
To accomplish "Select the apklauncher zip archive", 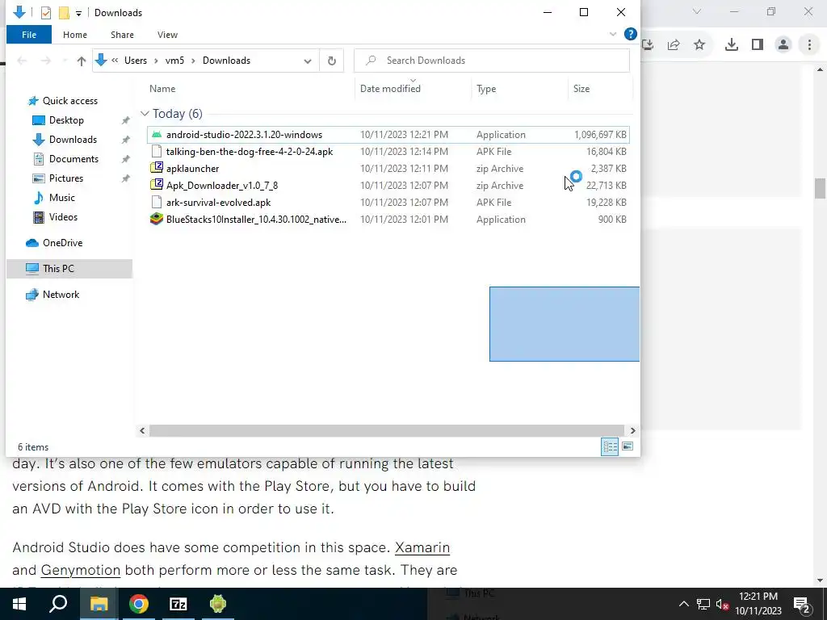I will 388,168.
